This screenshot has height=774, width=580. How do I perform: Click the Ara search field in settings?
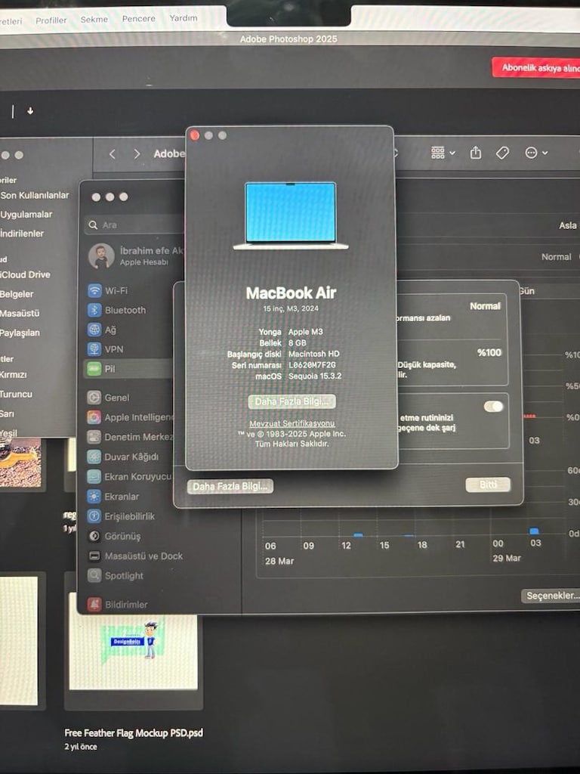pyautogui.click(x=134, y=224)
